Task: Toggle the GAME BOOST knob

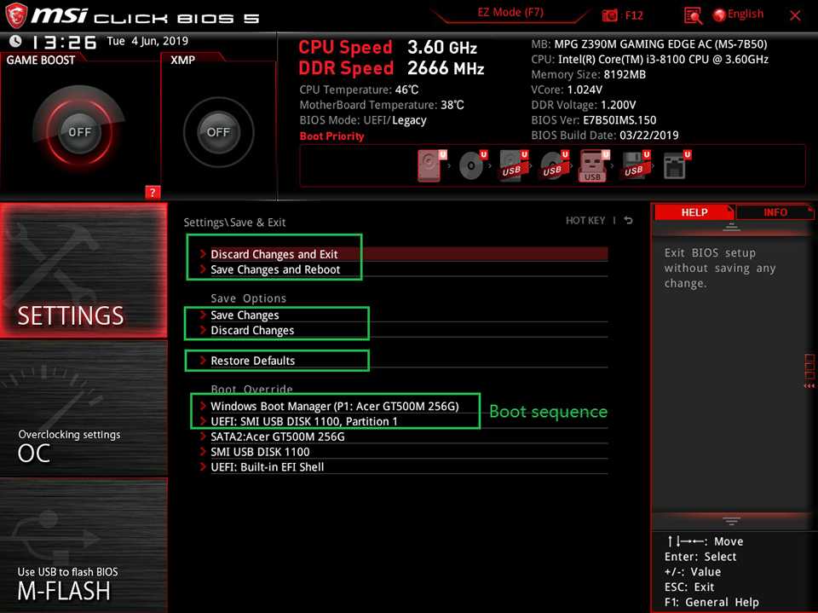Action: click(x=79, y=132)
